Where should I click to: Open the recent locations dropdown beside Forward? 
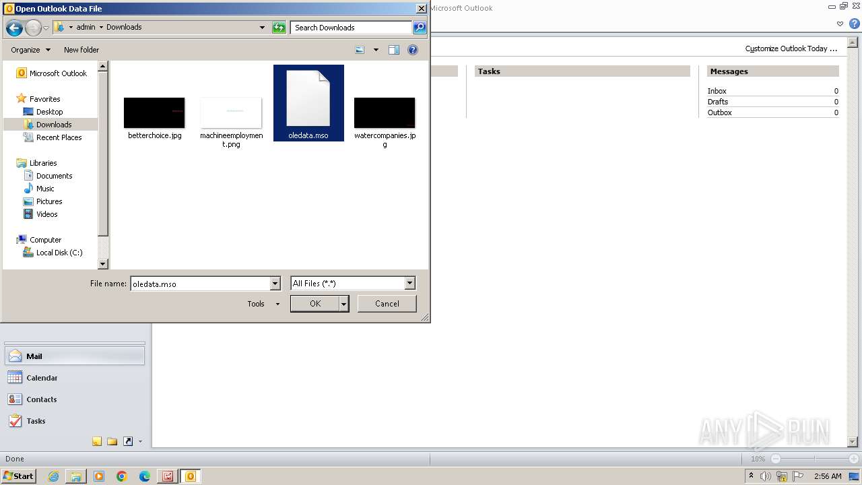coord(46,28)
